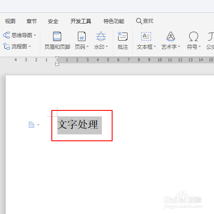Open the 安全 tab
Viewport: 214px width, 214px height.
tap(53, 21)
